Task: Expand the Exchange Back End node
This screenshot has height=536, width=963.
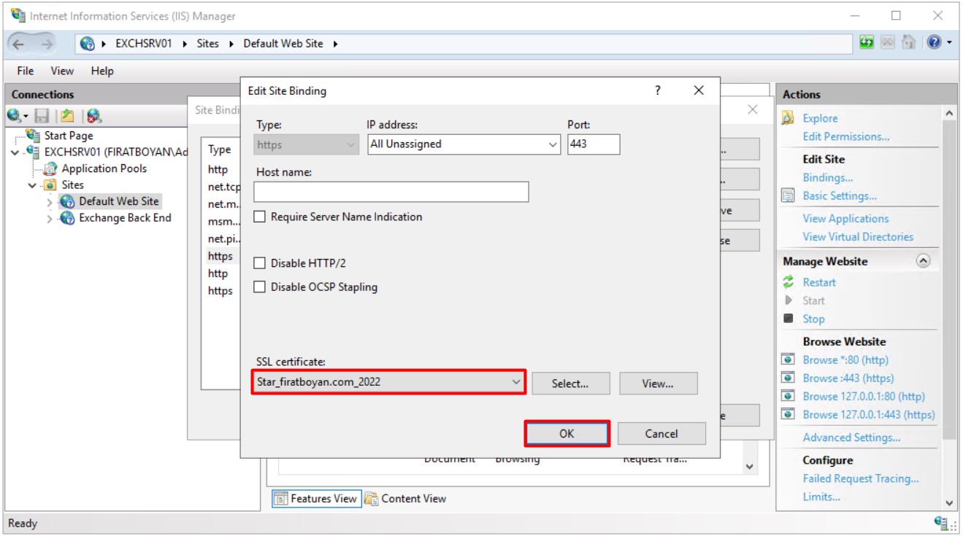Action: pyautogui.click(x=50, y=218)
